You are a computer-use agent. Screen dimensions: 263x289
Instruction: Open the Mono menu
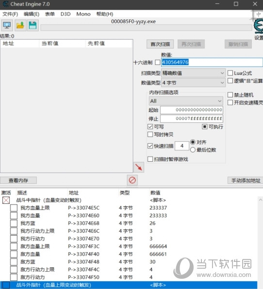83,14
